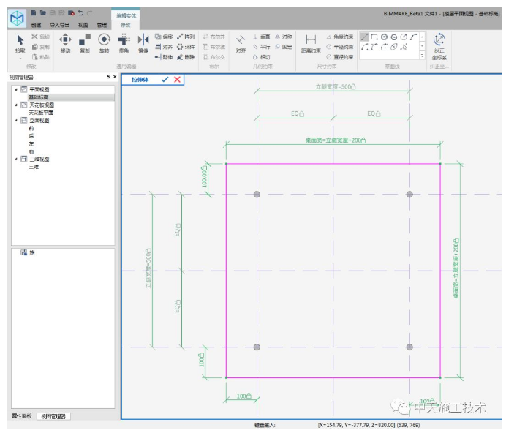Select the 修改 ribbon tab
This screenshot has width=506, height=433.
[126, 25]
